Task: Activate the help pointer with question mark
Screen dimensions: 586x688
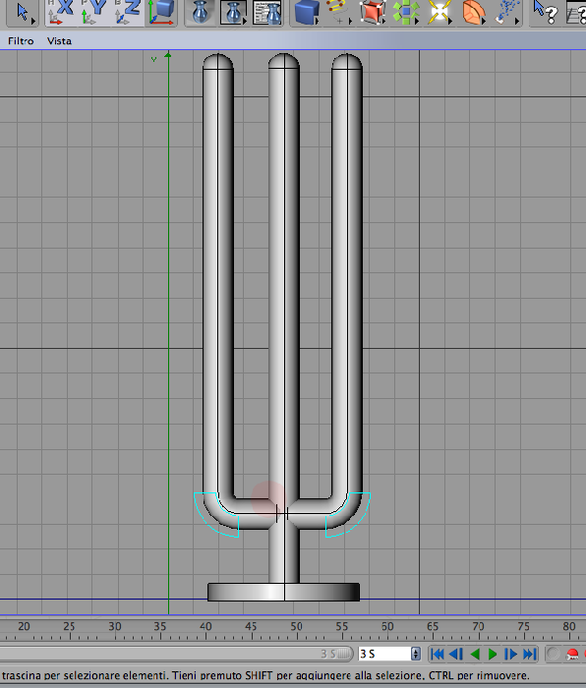Action: coord(546,12)
